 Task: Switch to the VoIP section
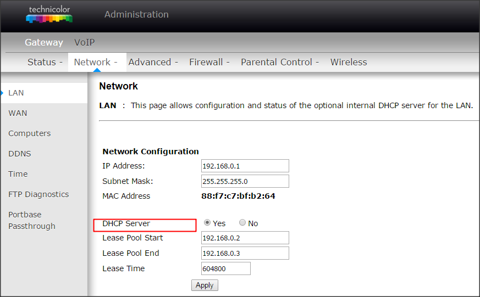(85, 42)
